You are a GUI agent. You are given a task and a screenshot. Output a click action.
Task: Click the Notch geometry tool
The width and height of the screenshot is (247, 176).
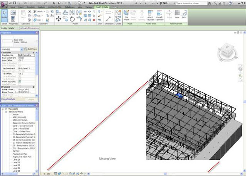38,12
